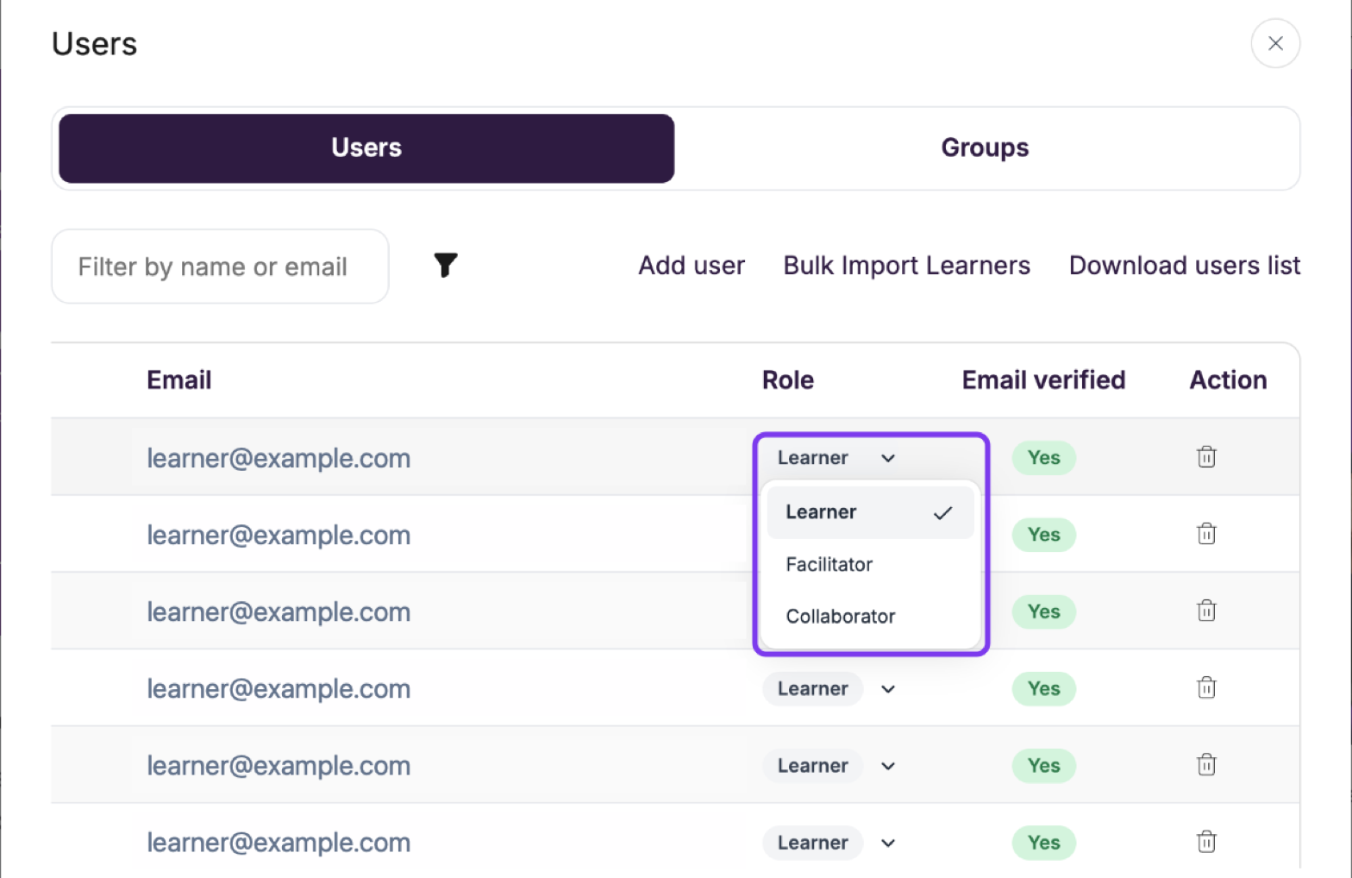Screen dimensions: 1352x878
Task: Click the Yes badge in the last row
Action: pyautogui.click(x=1043, y=843)
